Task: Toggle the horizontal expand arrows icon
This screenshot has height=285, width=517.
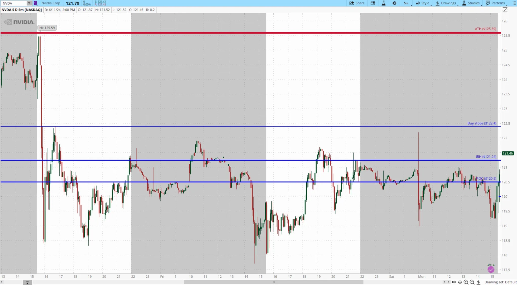Action: [x=454, y=282]
